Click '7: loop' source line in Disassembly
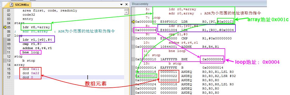This screenshot has height=95, width=290. (153, 18)
